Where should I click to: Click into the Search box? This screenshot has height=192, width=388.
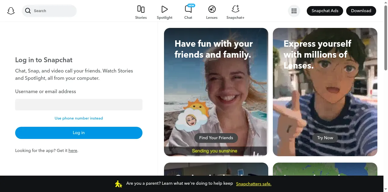click(x=53, y=11)
